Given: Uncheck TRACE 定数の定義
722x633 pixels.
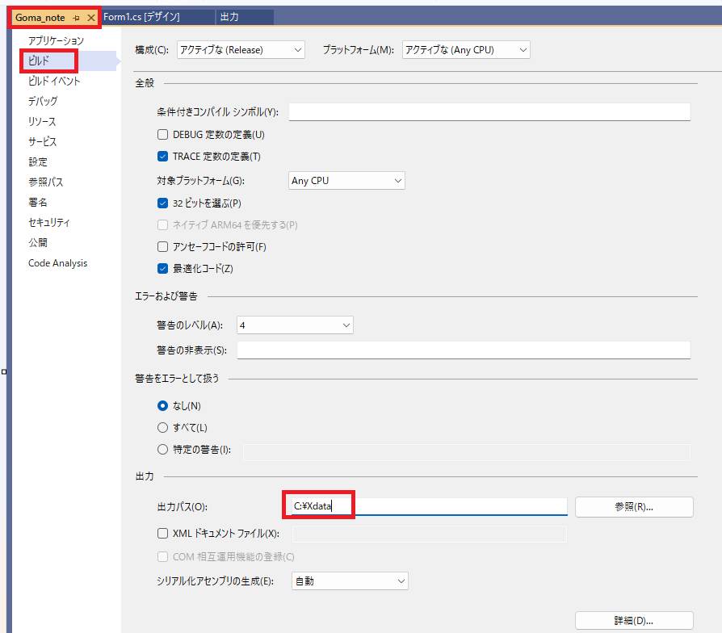Looking at the screenshot, I should [x=162, y=157].
